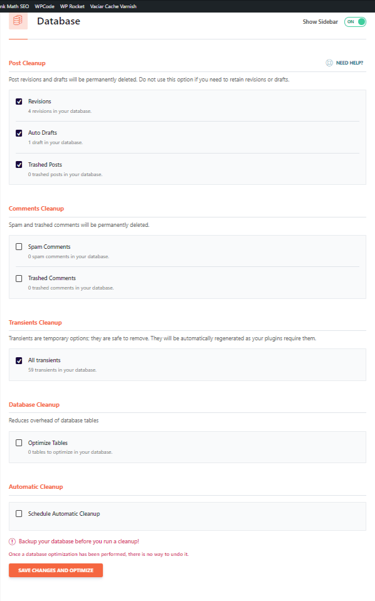Open Vaciar Cache Varnish menu item
Viewport: 375px width, 601px height.
113,6
